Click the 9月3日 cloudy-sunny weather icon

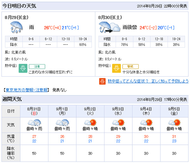[118, 122]
